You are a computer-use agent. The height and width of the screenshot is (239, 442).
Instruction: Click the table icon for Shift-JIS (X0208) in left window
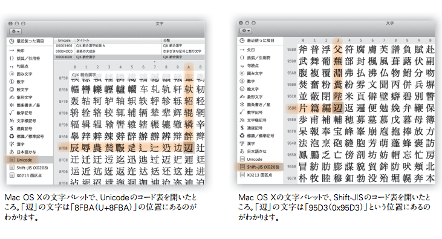(x=11, y=168)
